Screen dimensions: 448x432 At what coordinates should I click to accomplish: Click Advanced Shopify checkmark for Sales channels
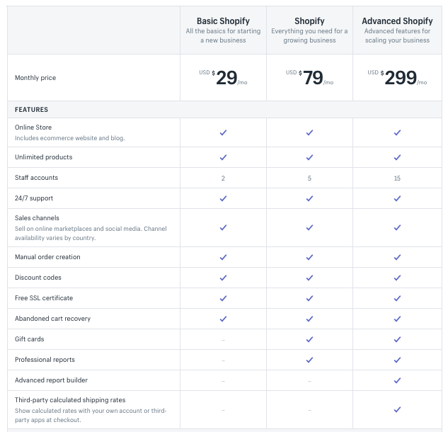click(x=397, y=227)
